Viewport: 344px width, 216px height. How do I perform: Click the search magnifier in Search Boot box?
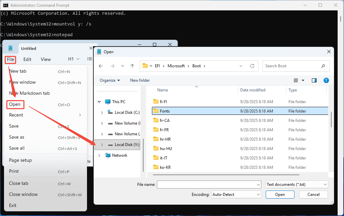[323, 66]
